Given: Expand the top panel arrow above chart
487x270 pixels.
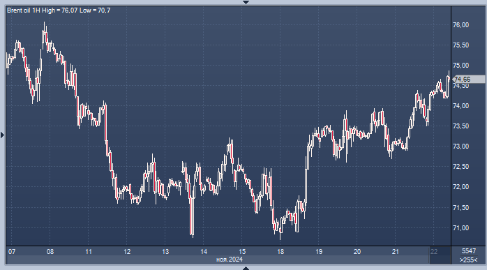Looking at the screenshot, I should click(x=246, y=2).
